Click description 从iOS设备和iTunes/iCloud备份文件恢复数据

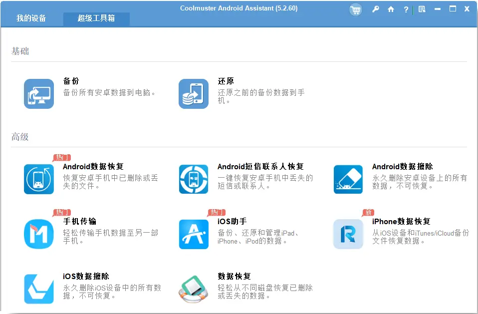tap(421, 237)
